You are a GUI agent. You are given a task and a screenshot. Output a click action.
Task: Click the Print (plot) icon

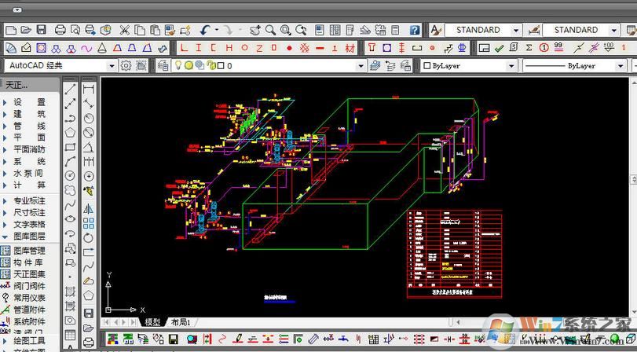click(61, 30)
